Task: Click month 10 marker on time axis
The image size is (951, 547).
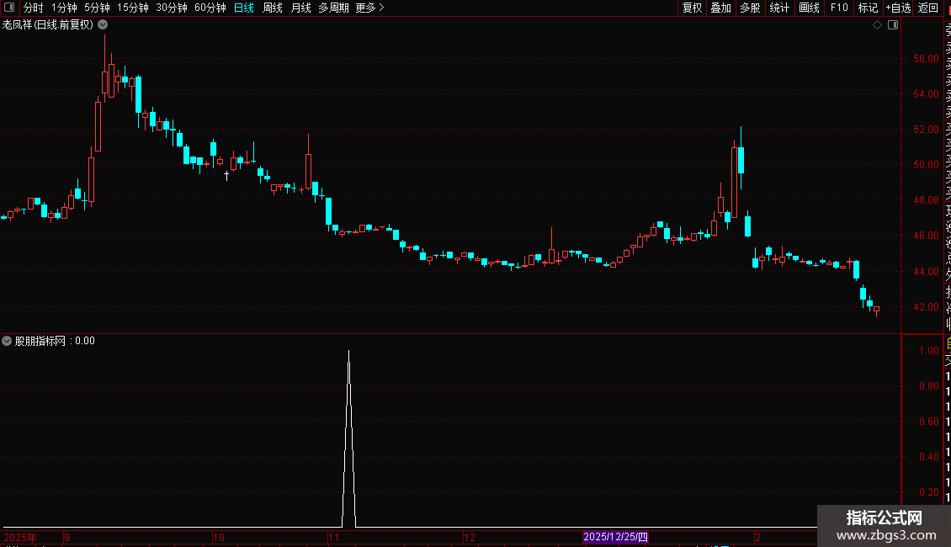Action: click(x=218, y=537)
